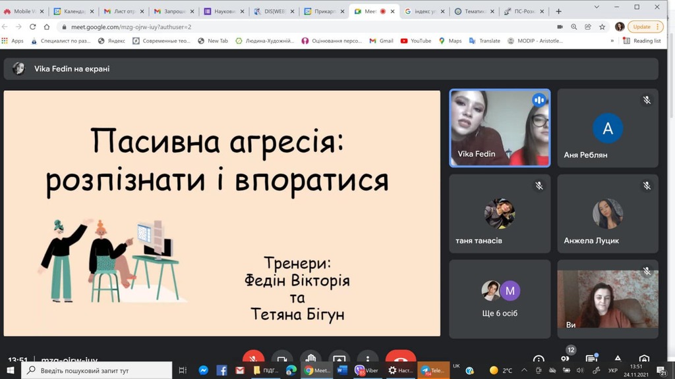The height and width of the screenshot is (379, 675).
Task: Switch to the Календар tab
Action: pos(69,11)
